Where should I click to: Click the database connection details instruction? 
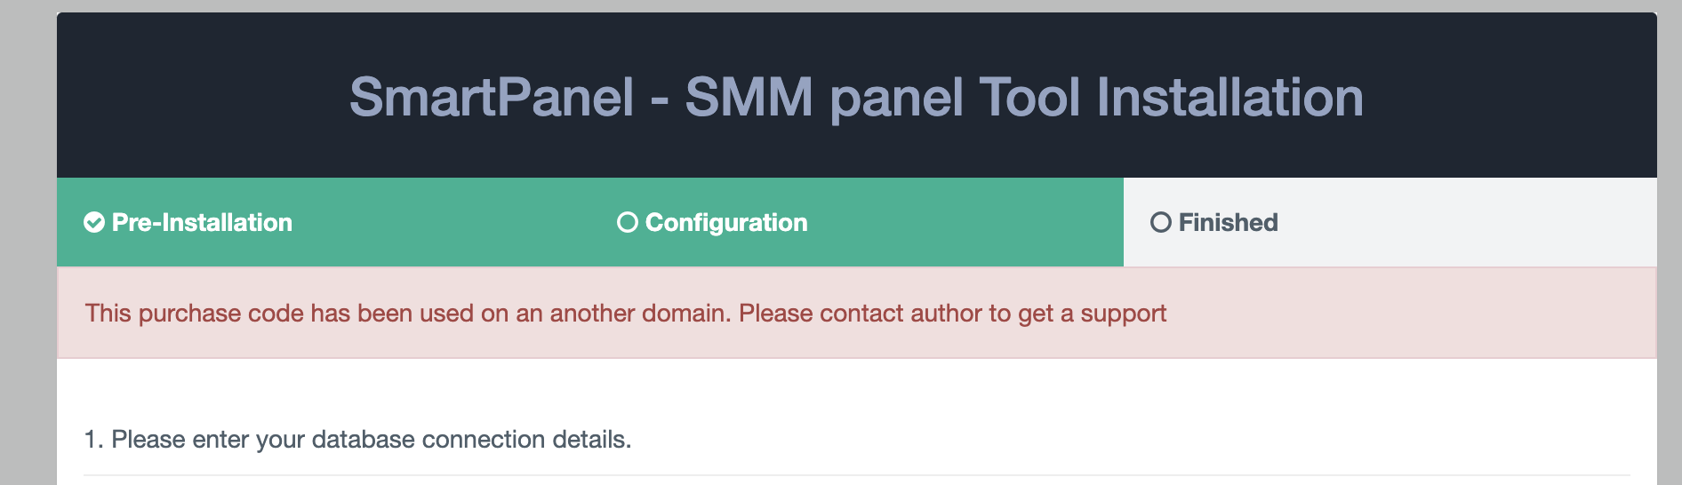357,440
